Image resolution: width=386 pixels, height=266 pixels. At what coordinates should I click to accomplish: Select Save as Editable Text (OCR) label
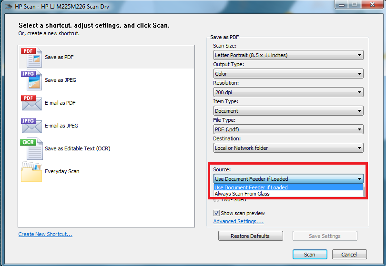[x=78, y=148]
